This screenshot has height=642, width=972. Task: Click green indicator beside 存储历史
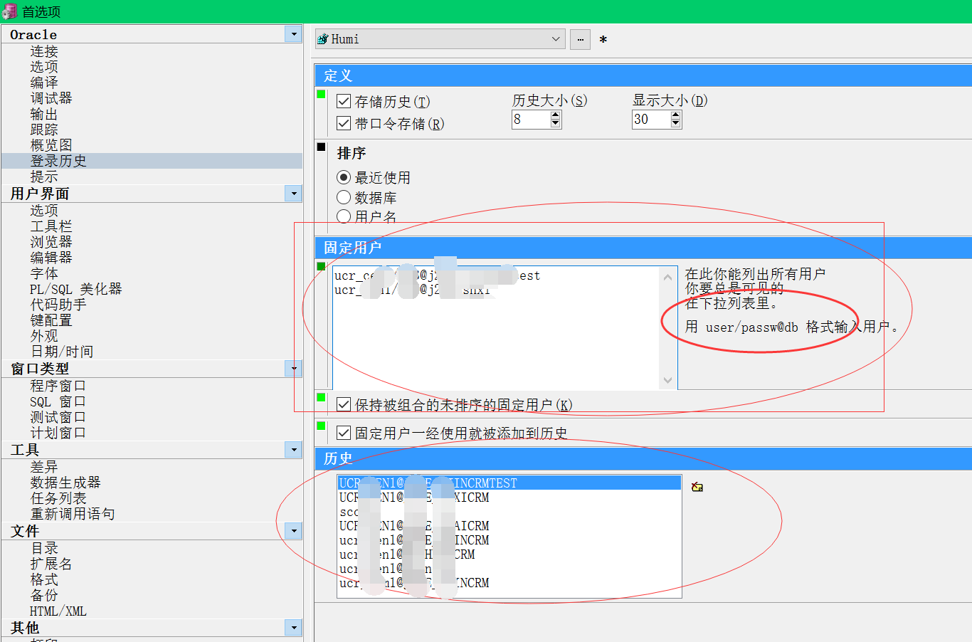(321, 94)
